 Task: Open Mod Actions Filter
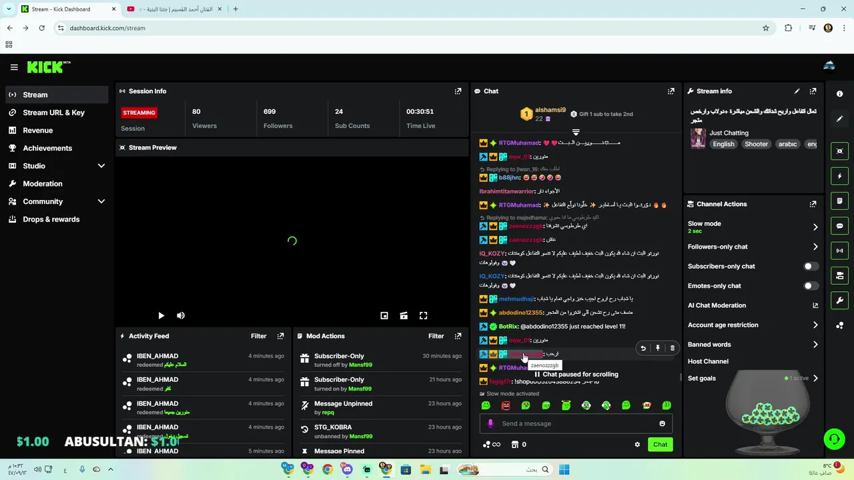point(436,336)
